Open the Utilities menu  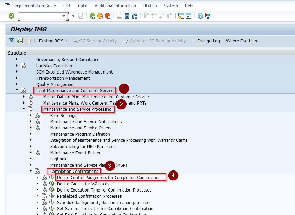150,6
